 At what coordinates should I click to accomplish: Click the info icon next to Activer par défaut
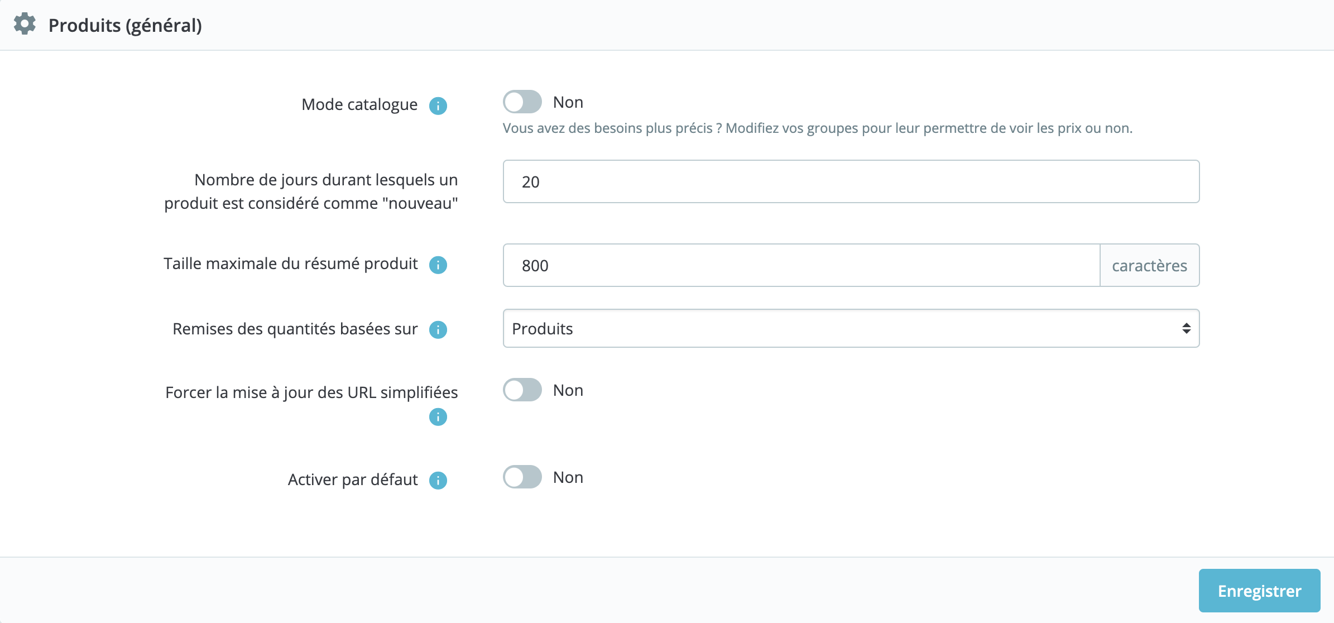pyautogui.click(x=438, y=480)
